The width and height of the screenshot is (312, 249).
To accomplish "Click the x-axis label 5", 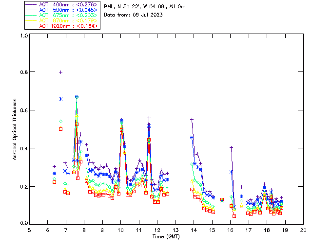I will [x=29, y=230].
